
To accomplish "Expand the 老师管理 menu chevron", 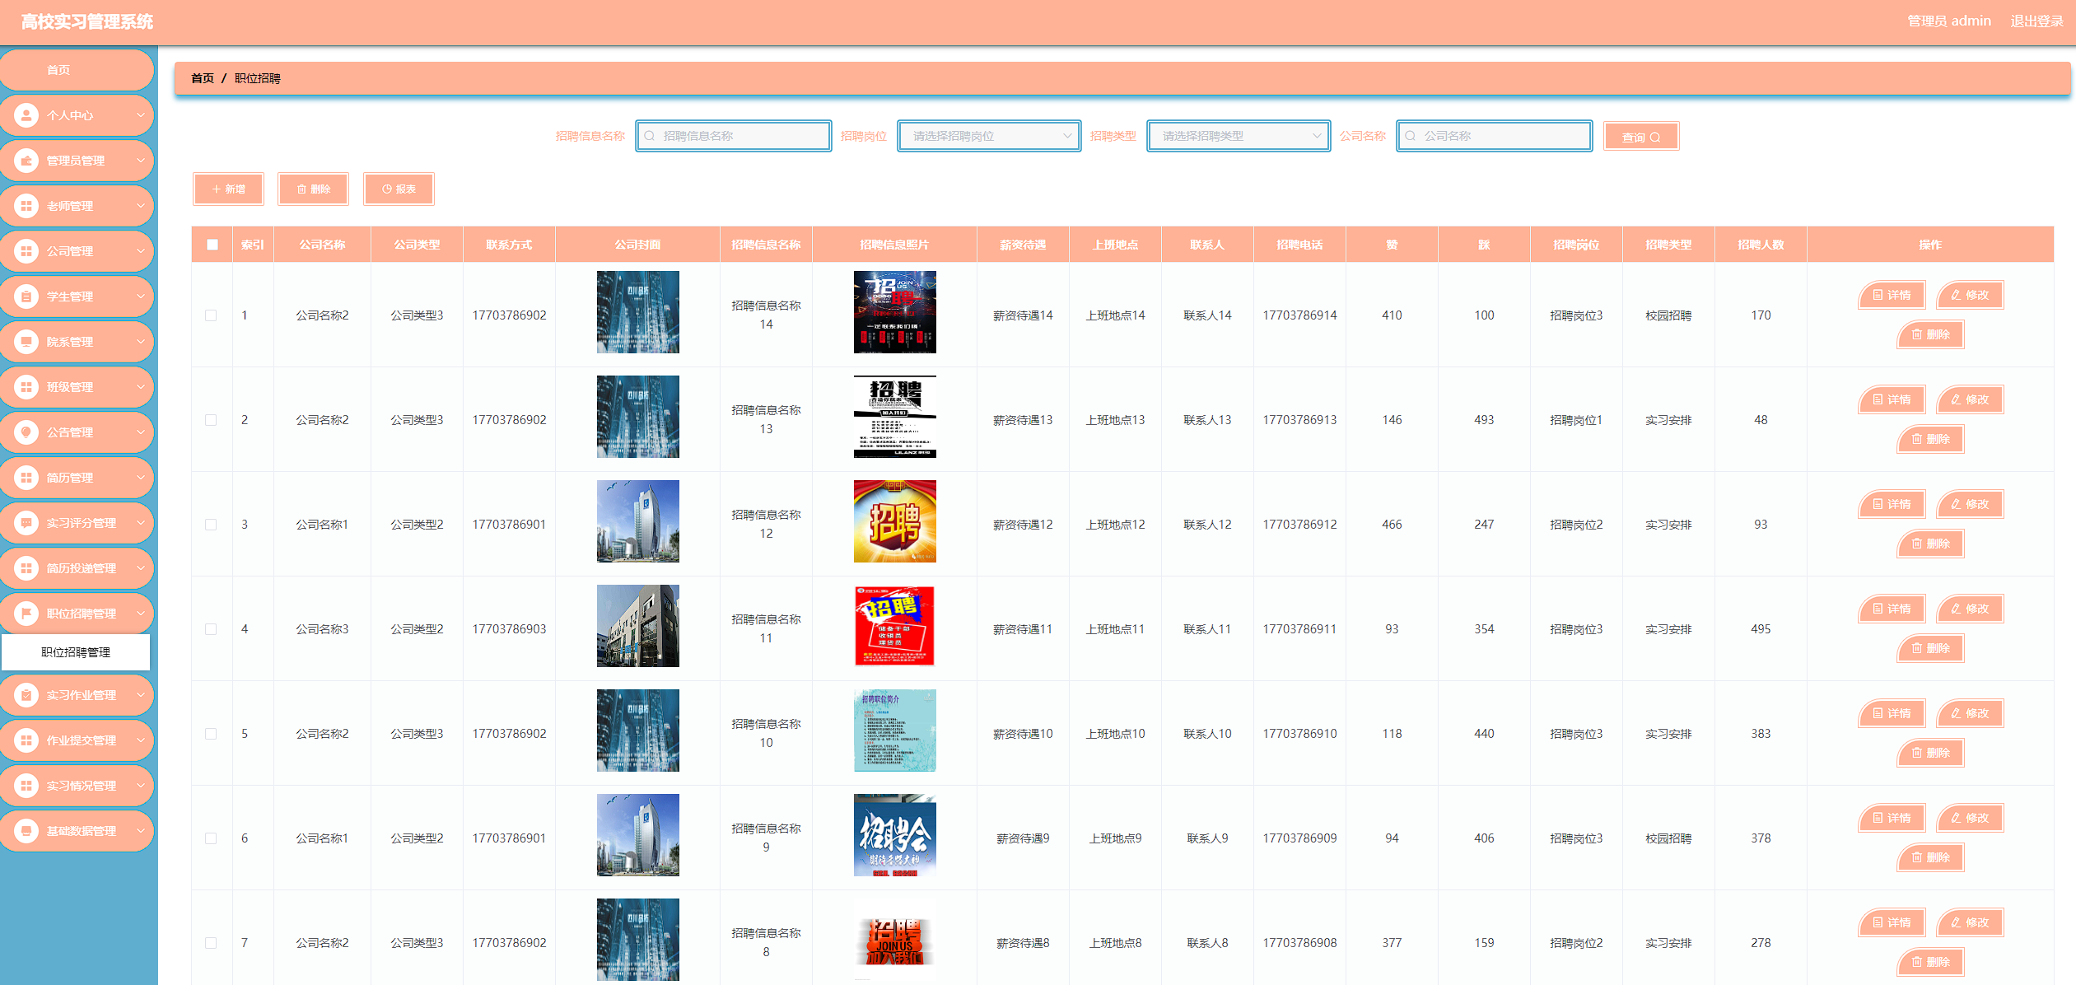I will 141,206.
